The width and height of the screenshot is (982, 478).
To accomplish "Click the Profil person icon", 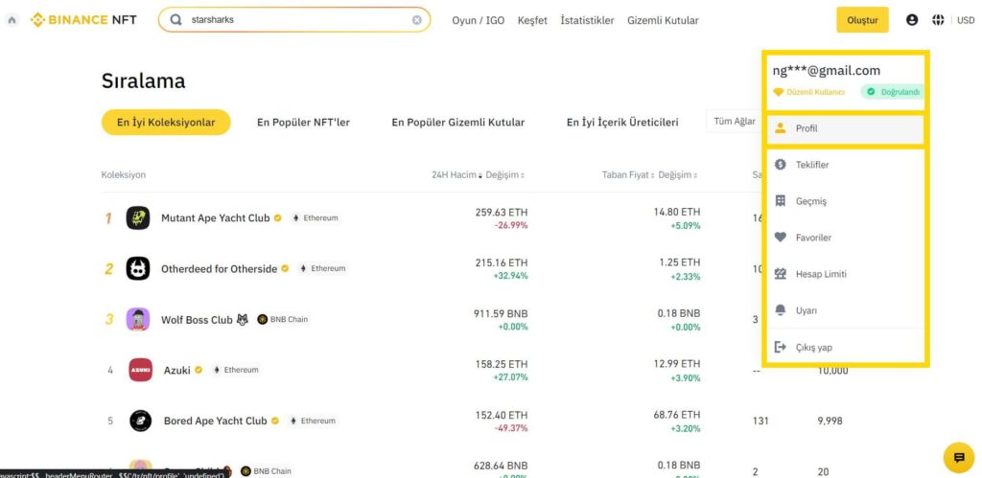I will pos(780,128).
